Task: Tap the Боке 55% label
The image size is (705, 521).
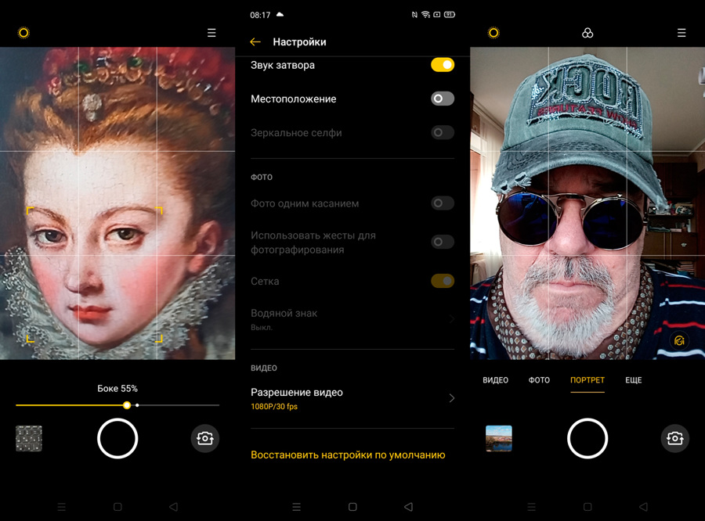Action: [x=117, y=389]
